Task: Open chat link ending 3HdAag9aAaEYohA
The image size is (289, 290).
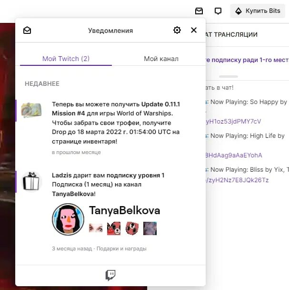Action: pos(234,155)
